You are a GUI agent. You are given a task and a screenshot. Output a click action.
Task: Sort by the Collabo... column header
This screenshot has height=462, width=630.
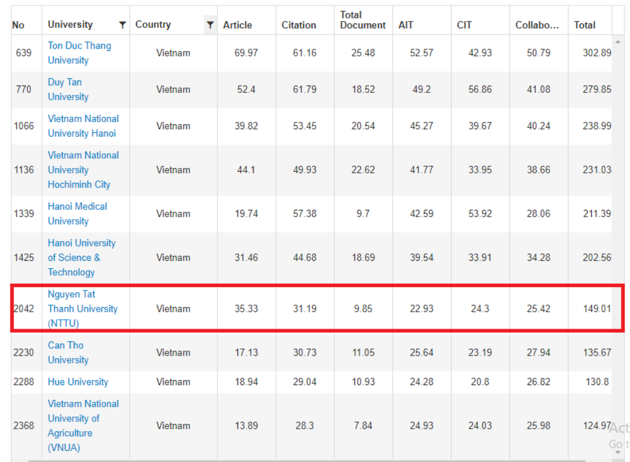tap(536, 25)
